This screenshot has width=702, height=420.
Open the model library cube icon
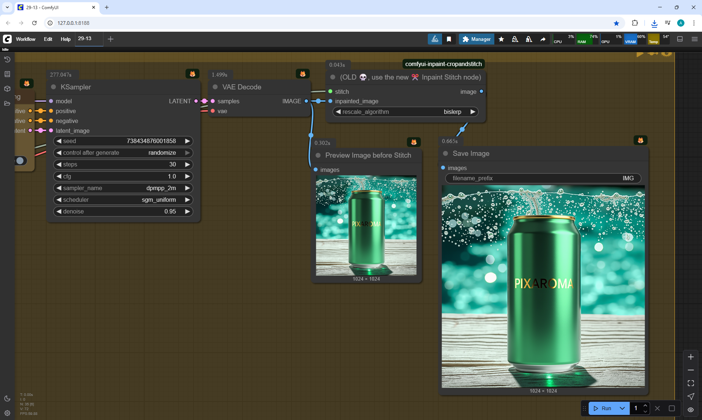[7, 89]
